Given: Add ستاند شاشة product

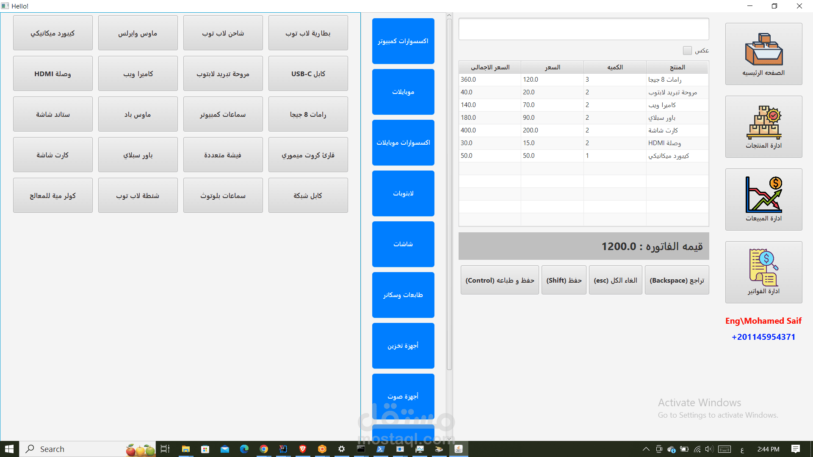Looking at the screenshot, I should click(53, 114).
